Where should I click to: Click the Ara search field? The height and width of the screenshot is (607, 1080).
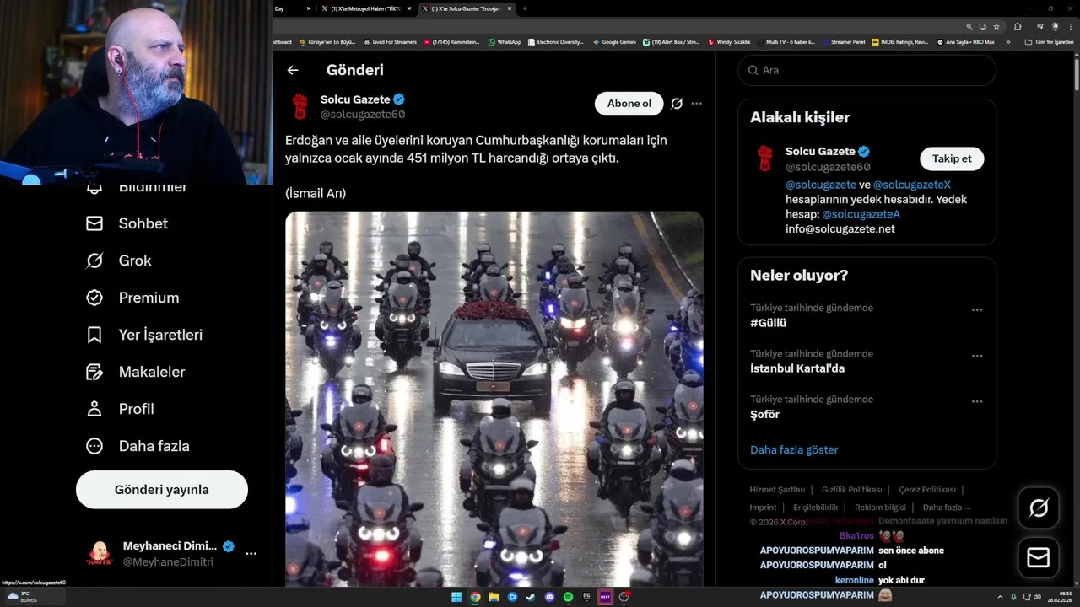coord(867,70)
